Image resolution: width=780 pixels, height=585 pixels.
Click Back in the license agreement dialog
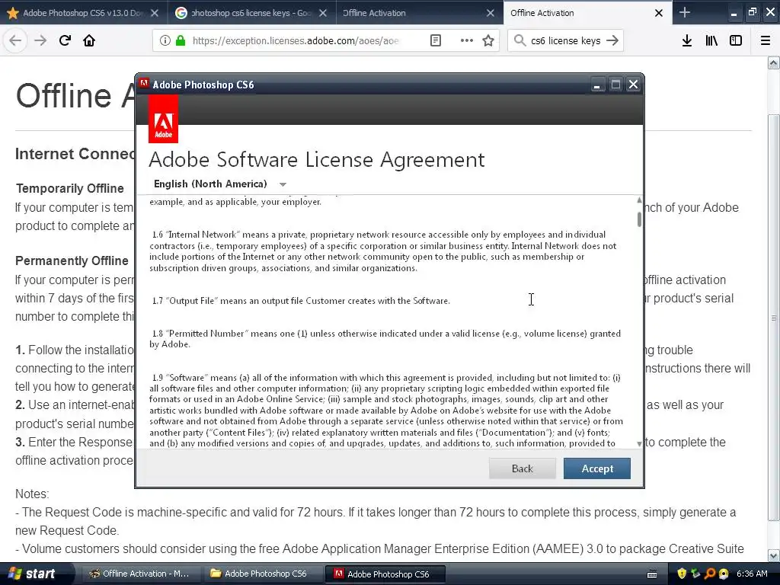[x=523, y=468]
